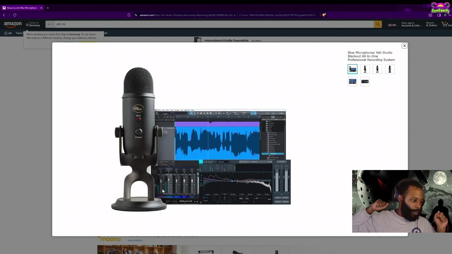Open the 'All' search category dropdown

(50, 24)
